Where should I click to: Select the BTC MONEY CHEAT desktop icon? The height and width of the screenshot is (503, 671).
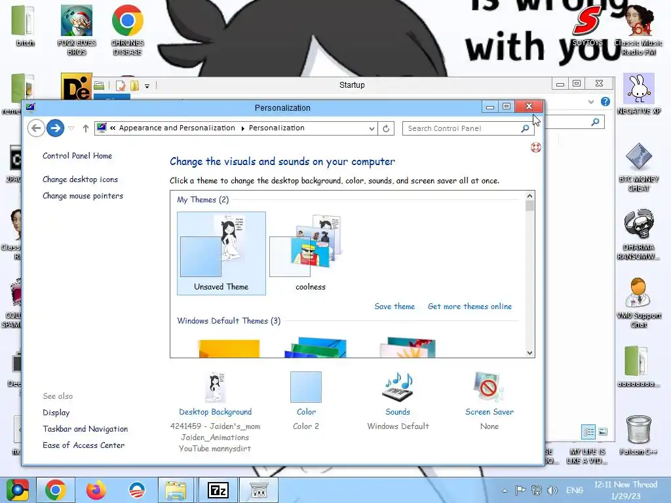click(638, 167)
